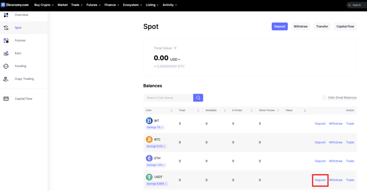Select Copy Trading text in sidebar
Viewport: 367px width, 191px height.
coord(24,79)
